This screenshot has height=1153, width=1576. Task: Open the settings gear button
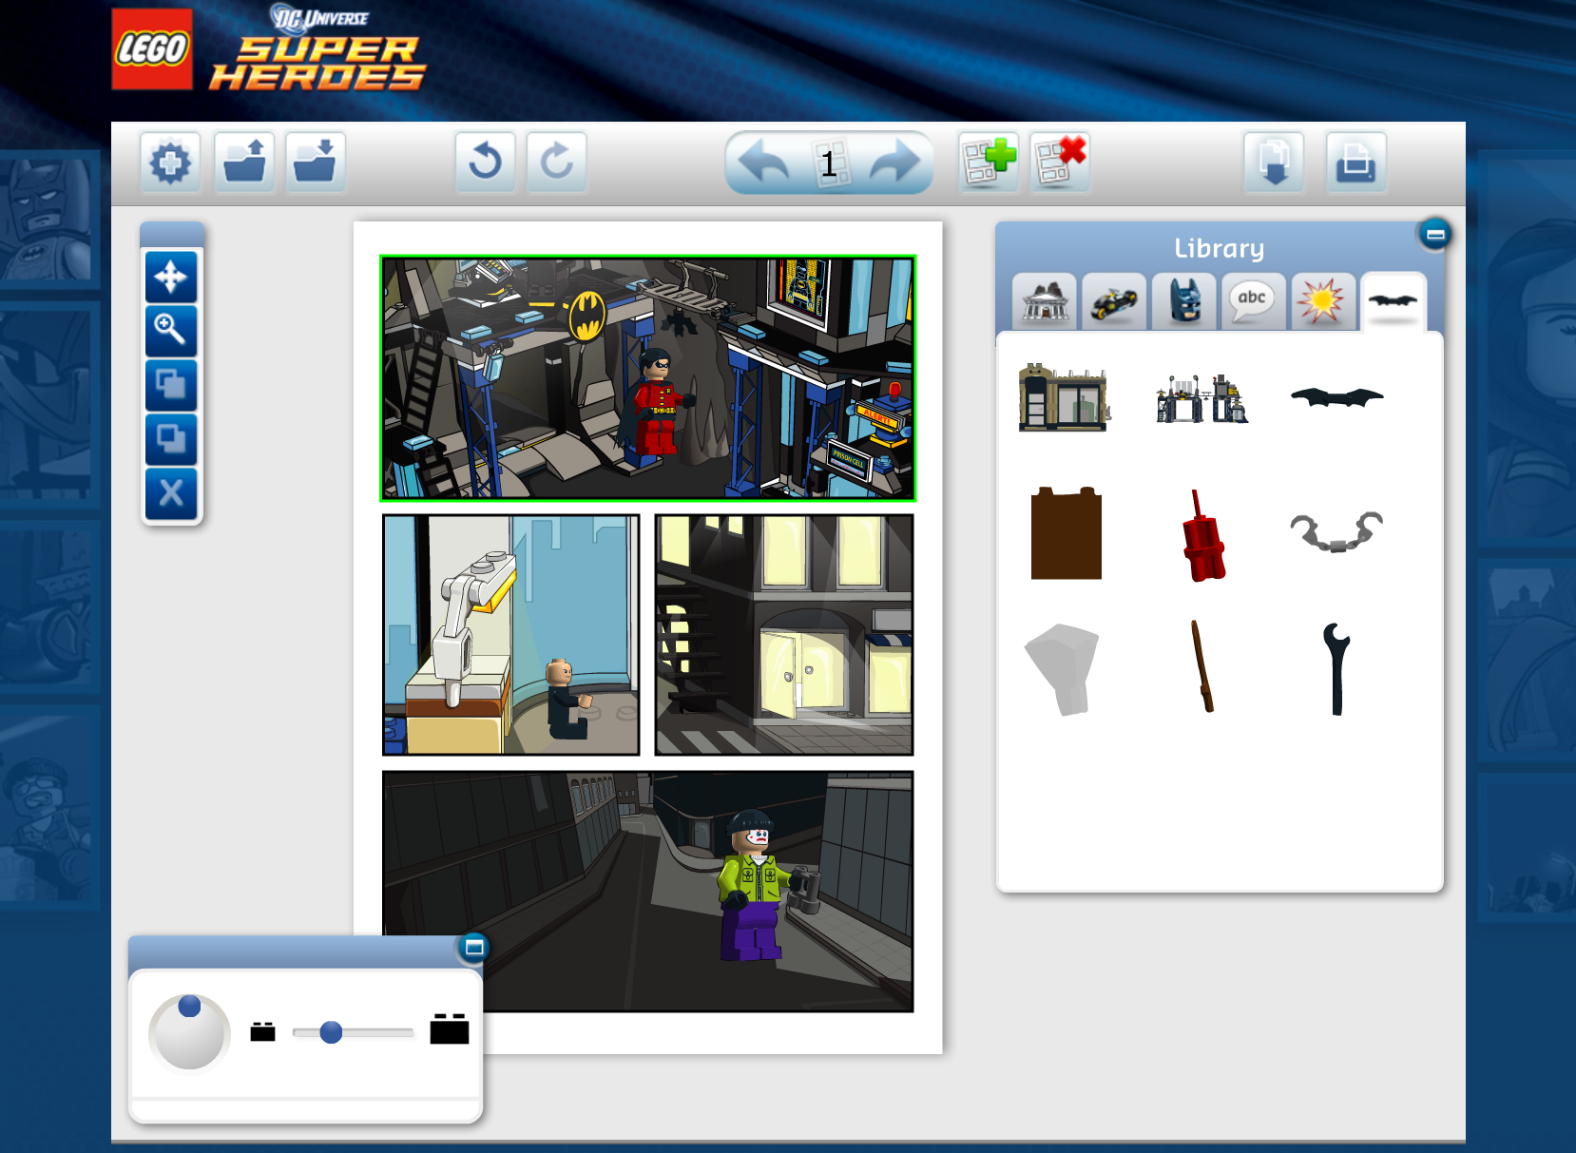click(x=171, y=163)
